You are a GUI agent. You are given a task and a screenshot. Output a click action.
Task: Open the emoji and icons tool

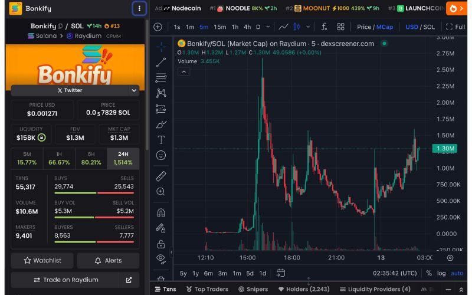pyautogui.click(x=161, y=155)
